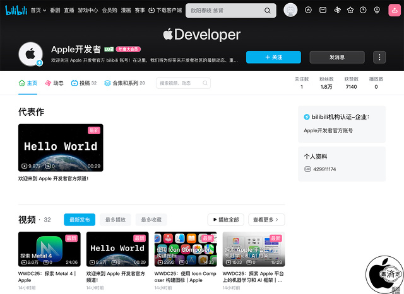The width and height of the screenshot is (404, 294).
Task: Click the Apple Developer banner logo
Action: coord(202,35)
